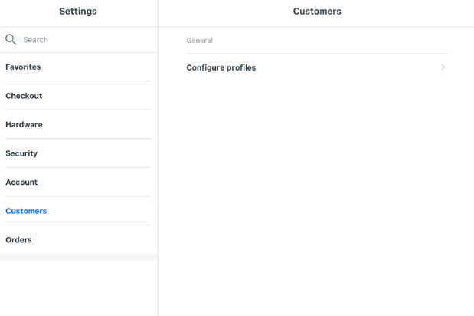Screen dimensions: 474x316
Task: Click the General section heading
Action: (200, 41)
